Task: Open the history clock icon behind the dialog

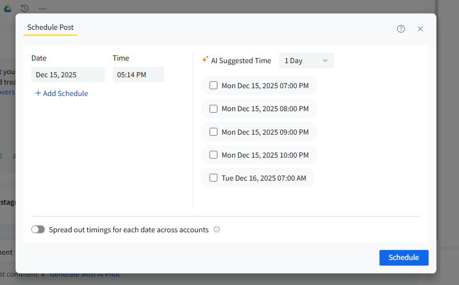Action: pos(25,8)
